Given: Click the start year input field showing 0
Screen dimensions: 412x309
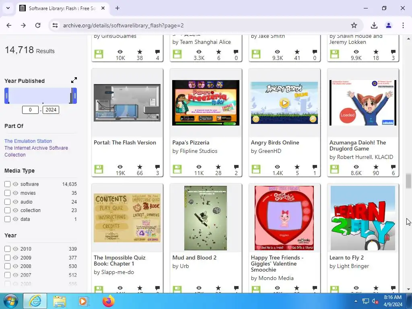Looking at the screenshot, I should pos(30,110).
